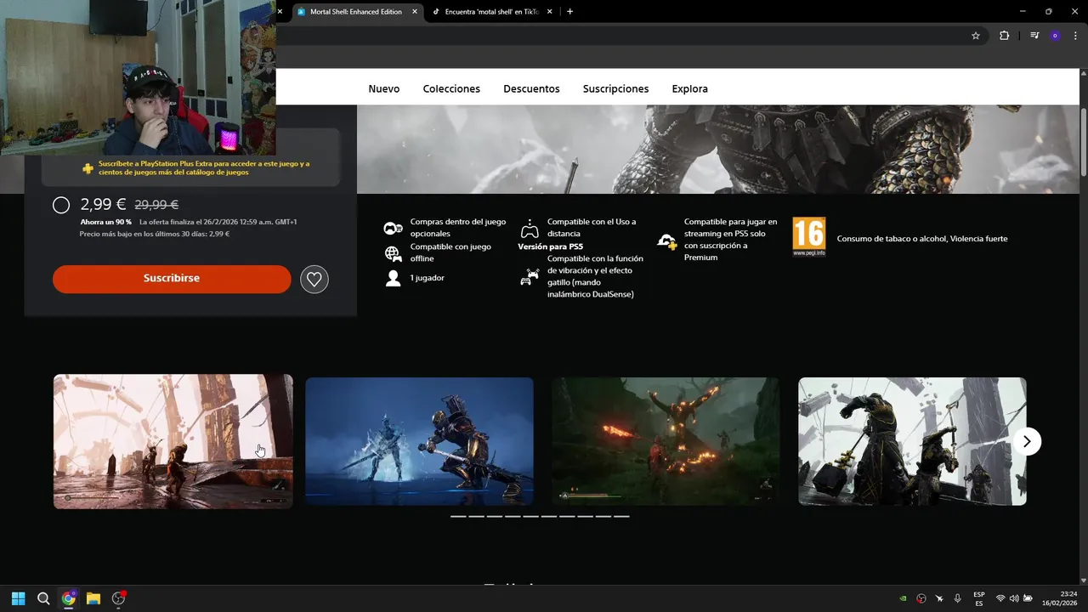
Task: Click the PlayStation Plus yellow cross icon
Action: tap(88, 168)
